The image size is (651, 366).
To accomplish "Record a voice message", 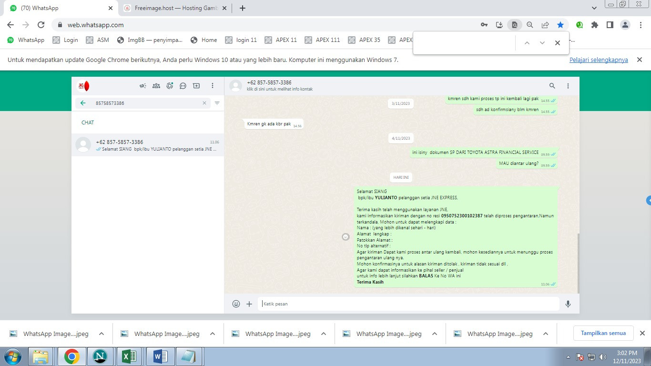I will 568,304.
